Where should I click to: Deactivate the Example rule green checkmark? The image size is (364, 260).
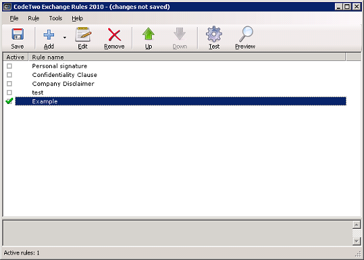click(x=9, y=101)
